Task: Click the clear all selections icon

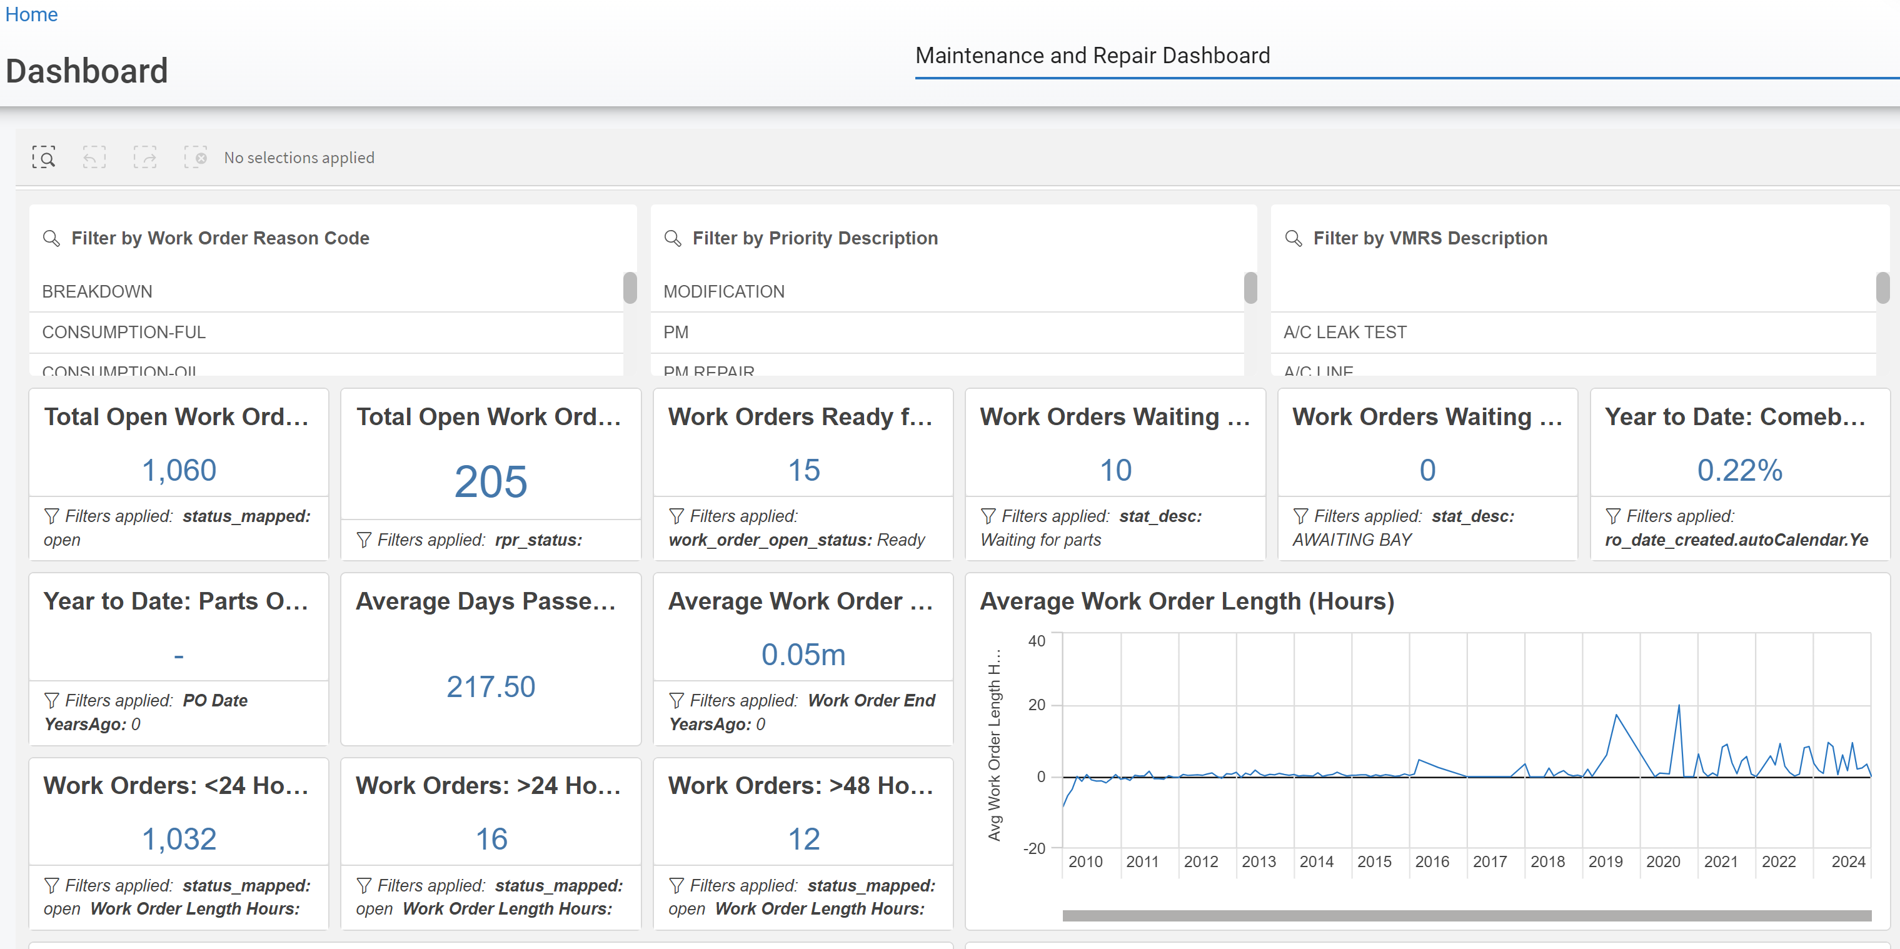Action: [x=196, y=157]
